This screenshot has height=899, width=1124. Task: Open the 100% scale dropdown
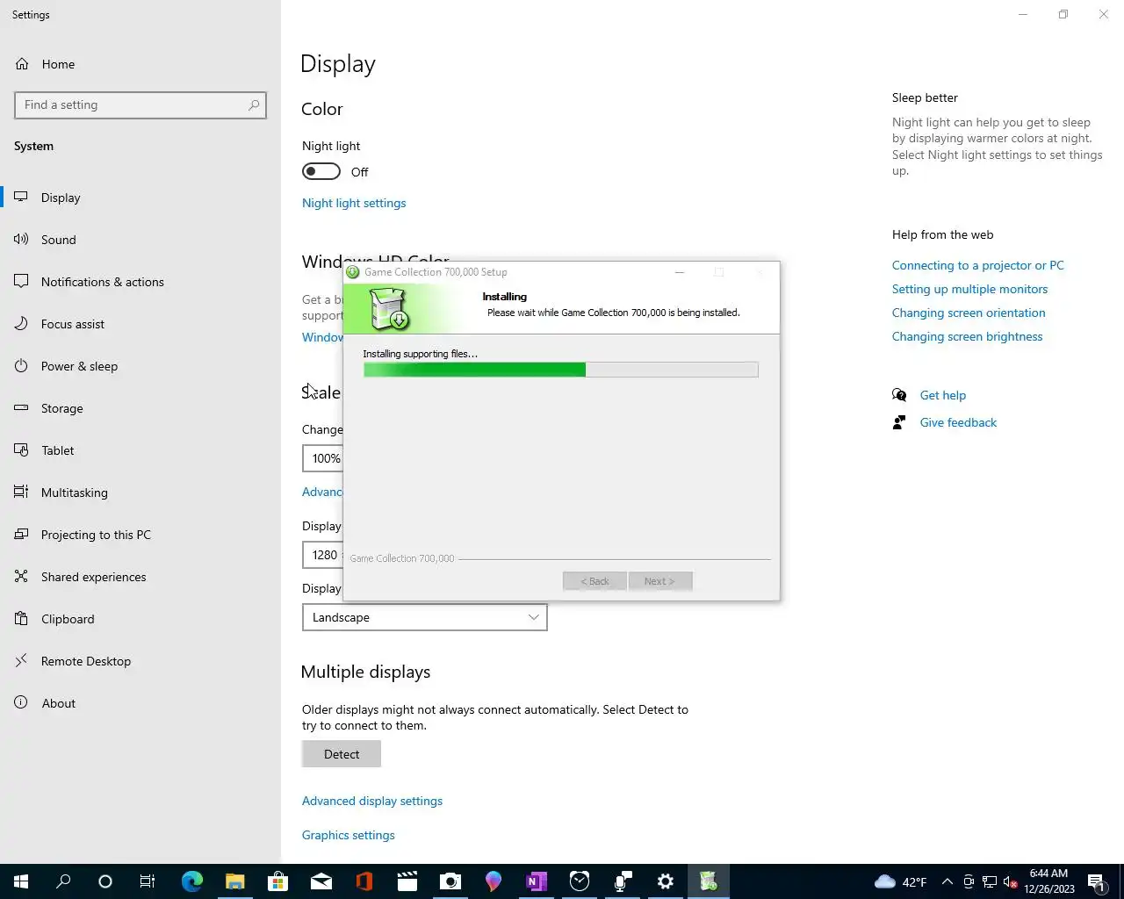coord(323,458)
